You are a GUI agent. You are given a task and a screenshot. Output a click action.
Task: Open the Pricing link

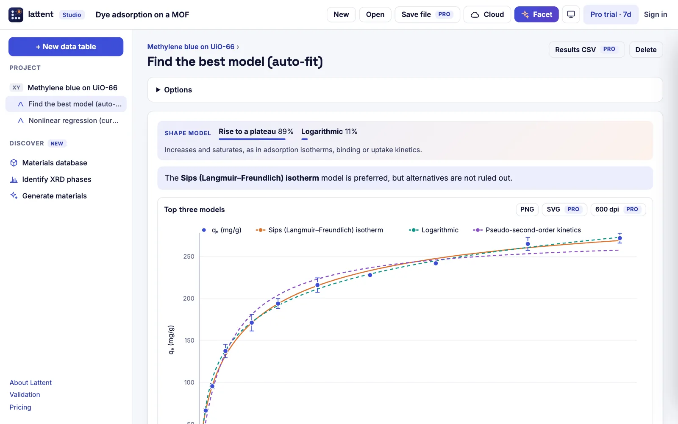coord(20,407)
